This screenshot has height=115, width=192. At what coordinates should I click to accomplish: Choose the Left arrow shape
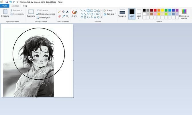[x=82, y=17]
